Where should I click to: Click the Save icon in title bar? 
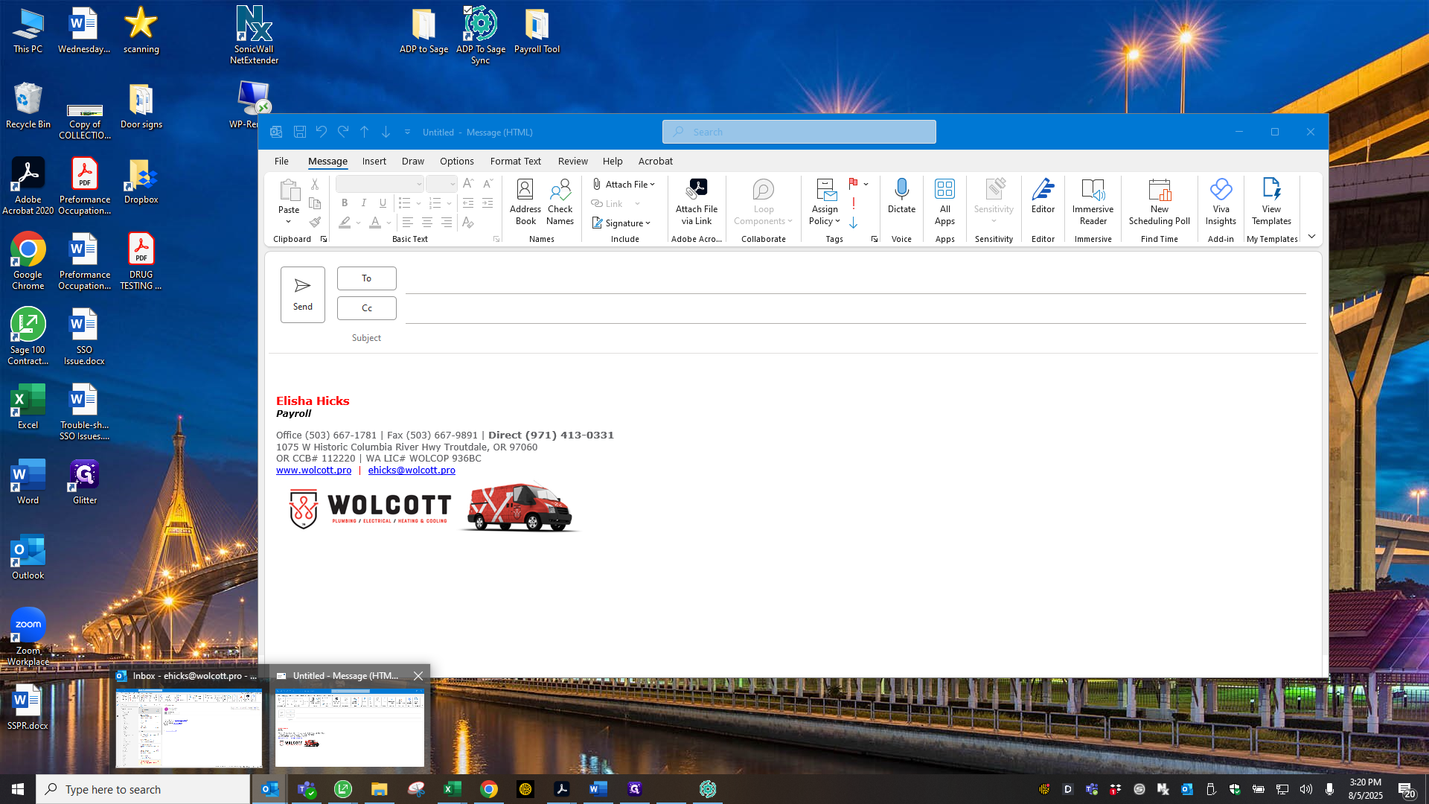[x=300, y=132]
